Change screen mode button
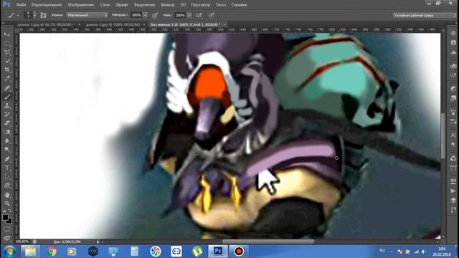The image size is (459, 258). click(7, 238)
